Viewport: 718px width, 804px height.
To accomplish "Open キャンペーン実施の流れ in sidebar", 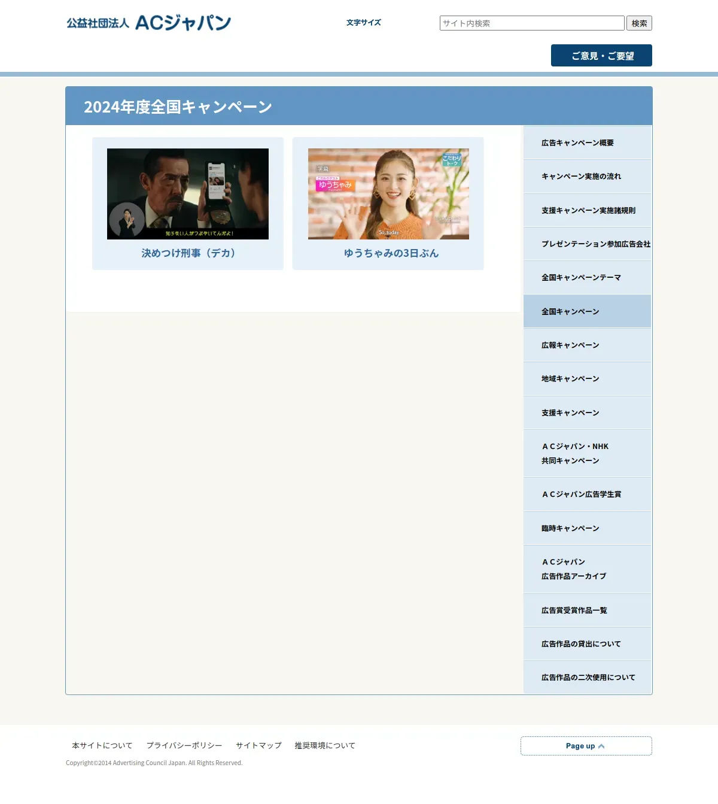I will 588,177.
